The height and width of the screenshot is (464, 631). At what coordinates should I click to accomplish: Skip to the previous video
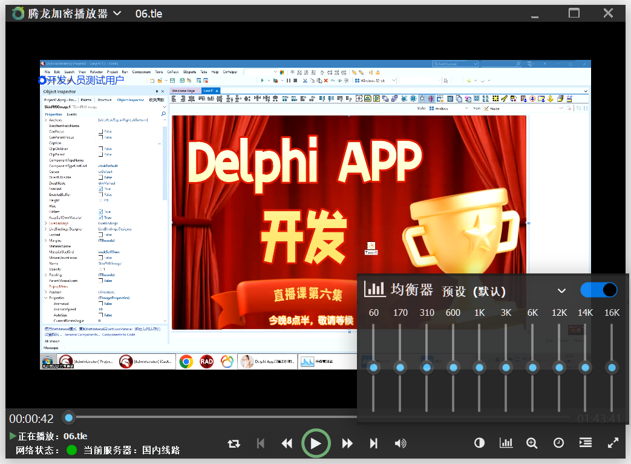(x=261, y=443)
